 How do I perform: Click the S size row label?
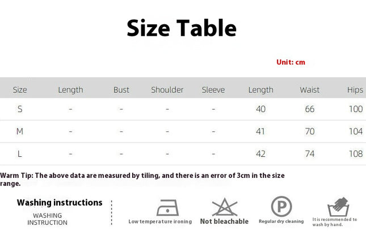20,109
